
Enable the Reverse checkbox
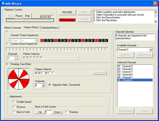[14, 107]
